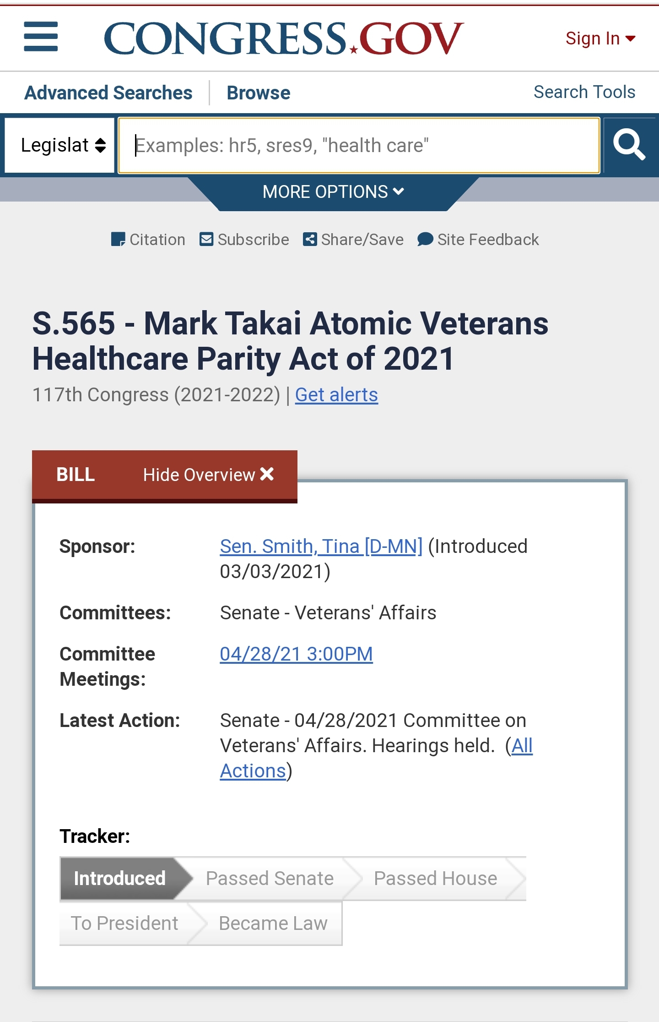Select the BILL tab
Image resolution: width=659 pixels, height=1022 pixels.
coord(76,475)
